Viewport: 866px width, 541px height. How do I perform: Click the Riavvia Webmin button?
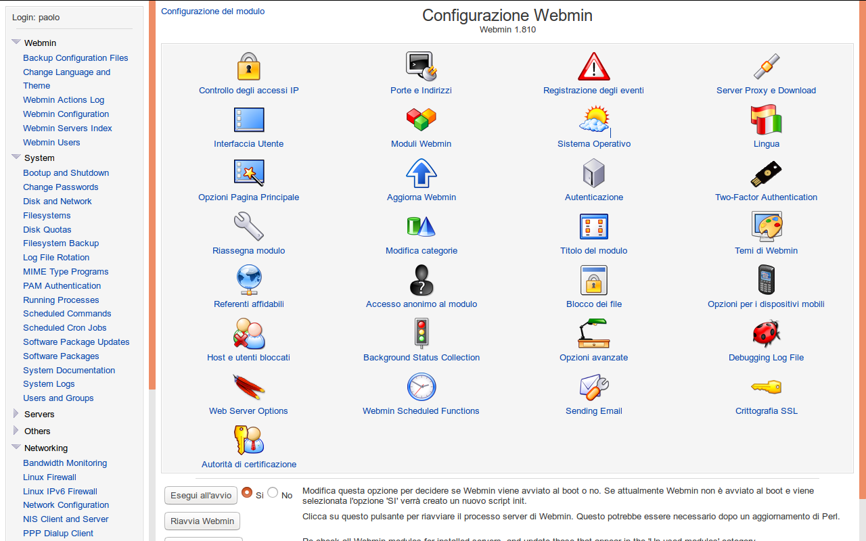(x=202, y=521)
